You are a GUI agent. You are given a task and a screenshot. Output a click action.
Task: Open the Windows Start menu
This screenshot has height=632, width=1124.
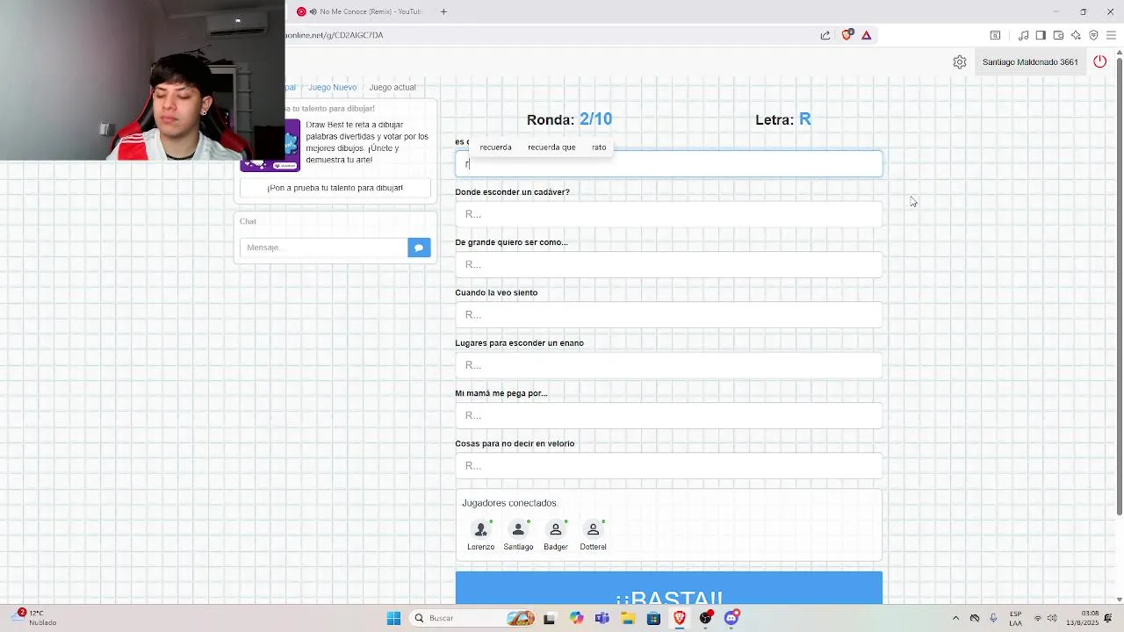(393, 618)
